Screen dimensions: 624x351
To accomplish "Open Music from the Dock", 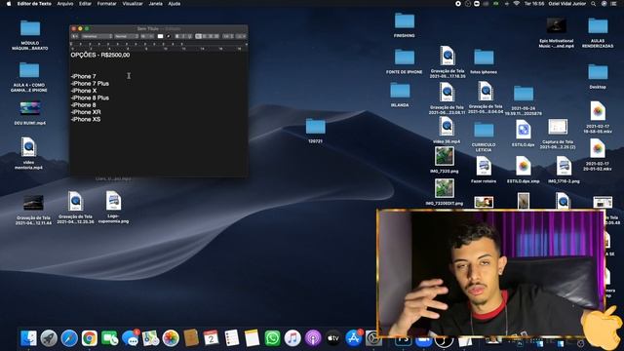I will point(292,338).
